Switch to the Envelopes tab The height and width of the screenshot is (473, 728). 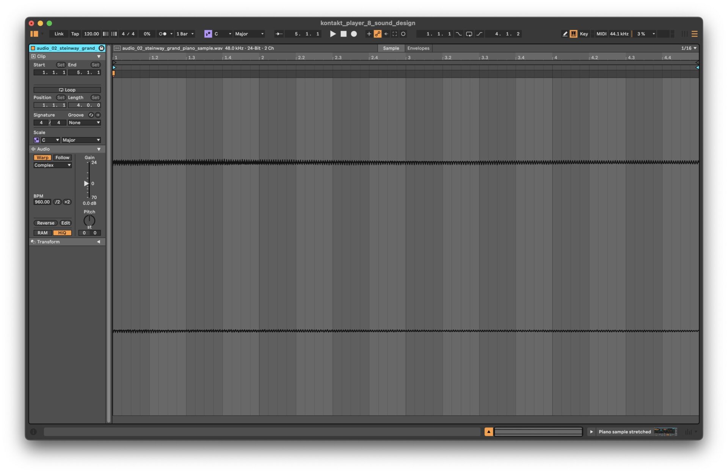(418, 48)
